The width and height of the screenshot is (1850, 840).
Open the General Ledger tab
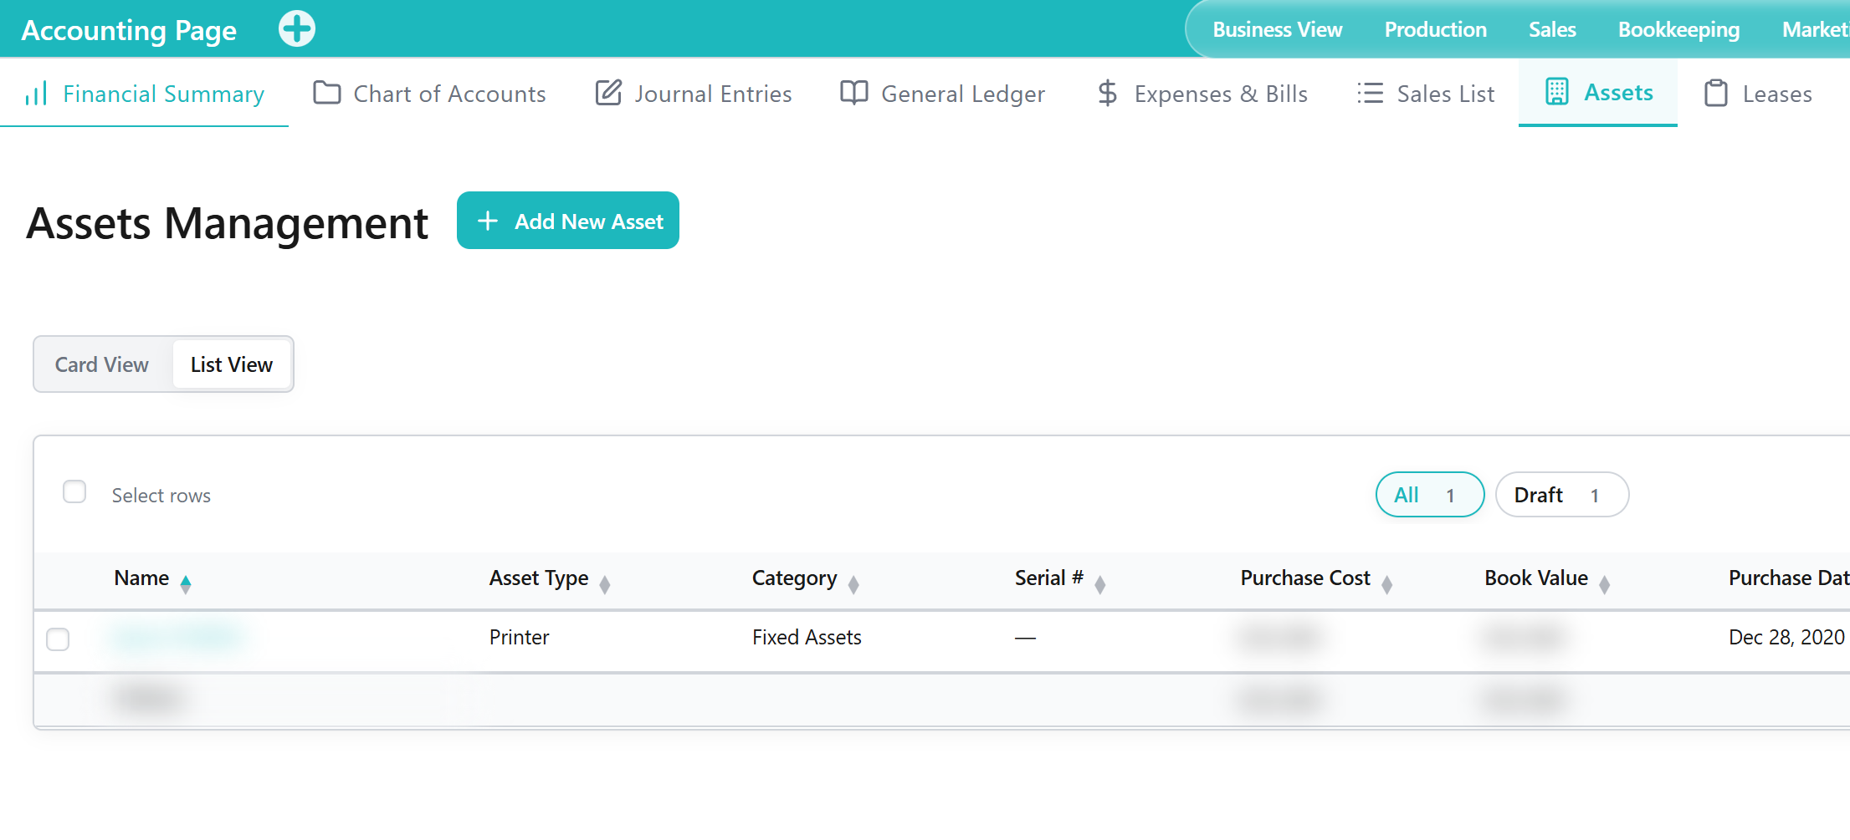pyautogui.click(x=943, y=94)
